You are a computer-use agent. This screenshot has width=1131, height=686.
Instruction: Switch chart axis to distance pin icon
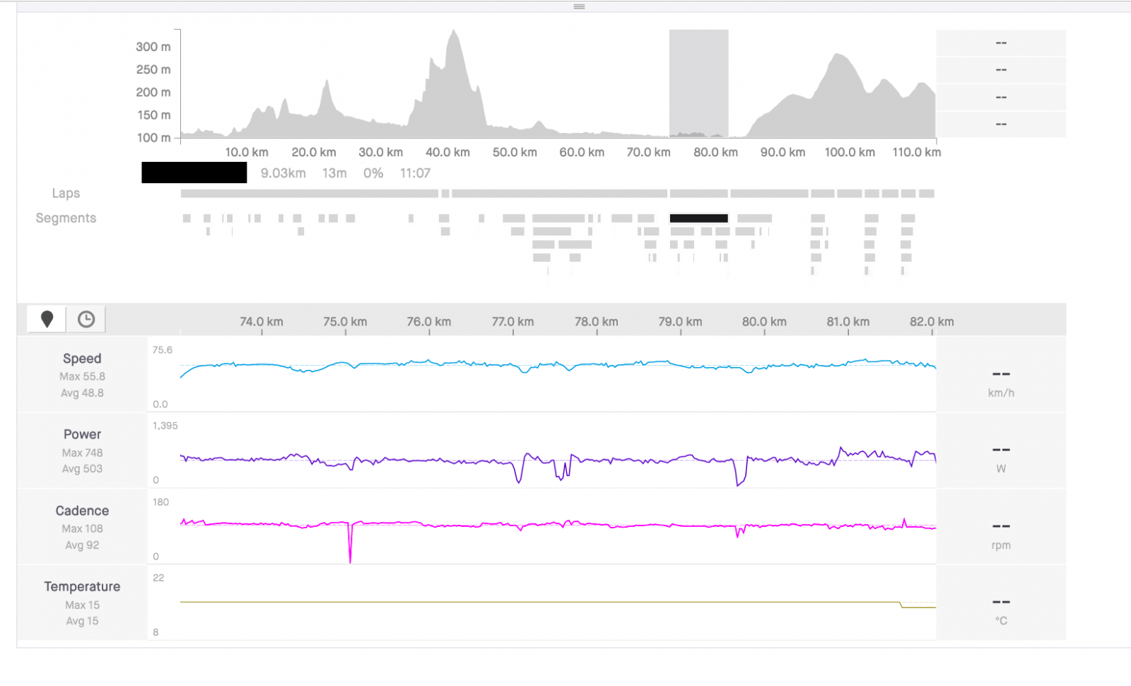[x=47, y=319]
